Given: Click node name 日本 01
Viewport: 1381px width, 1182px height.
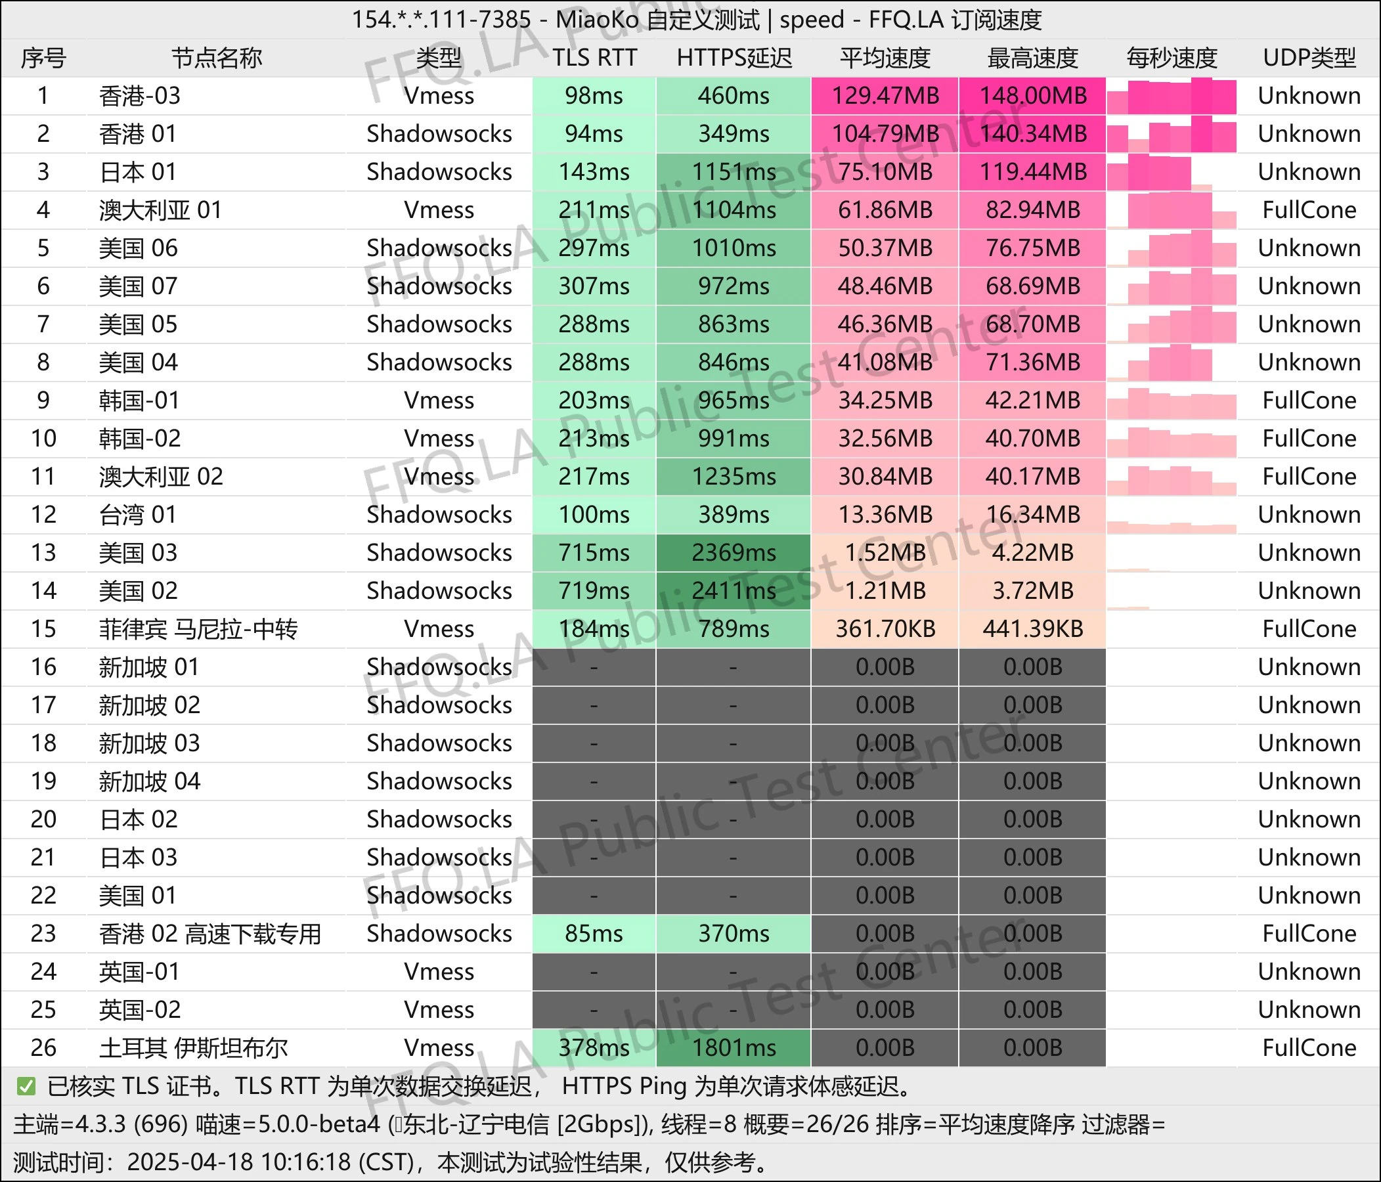Looking at the screenshot, I should (138, 172).
